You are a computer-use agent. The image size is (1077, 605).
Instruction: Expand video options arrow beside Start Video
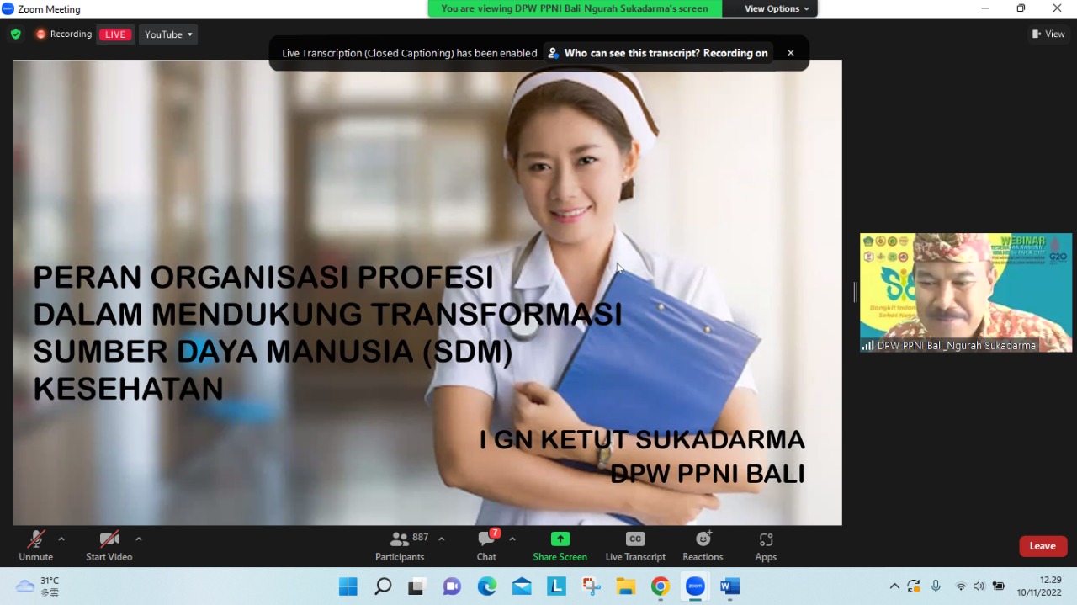(138, 539)
